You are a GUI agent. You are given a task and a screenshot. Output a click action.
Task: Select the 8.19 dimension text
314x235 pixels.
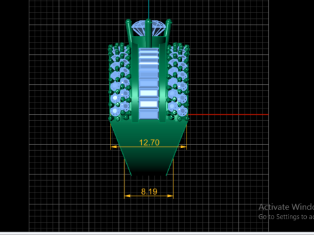coord(149,191)
